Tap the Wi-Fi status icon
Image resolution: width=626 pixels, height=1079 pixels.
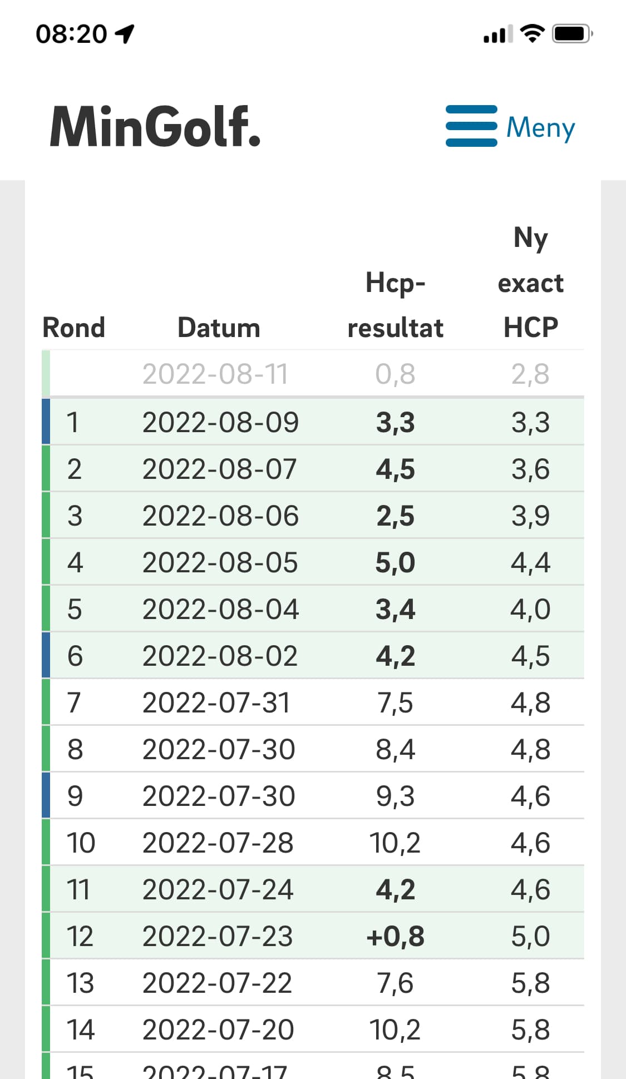pos(532,34)
